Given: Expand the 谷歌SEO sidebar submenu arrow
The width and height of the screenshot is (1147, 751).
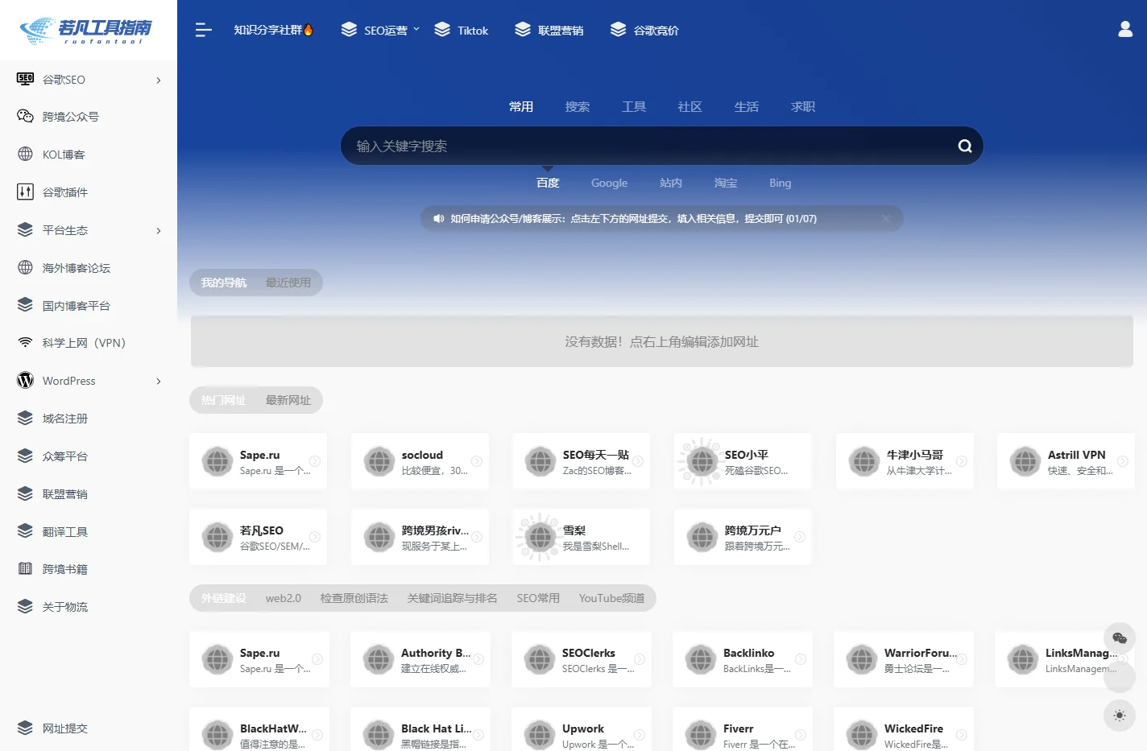Looking at the screenshot, I should (x=159, y=80).
